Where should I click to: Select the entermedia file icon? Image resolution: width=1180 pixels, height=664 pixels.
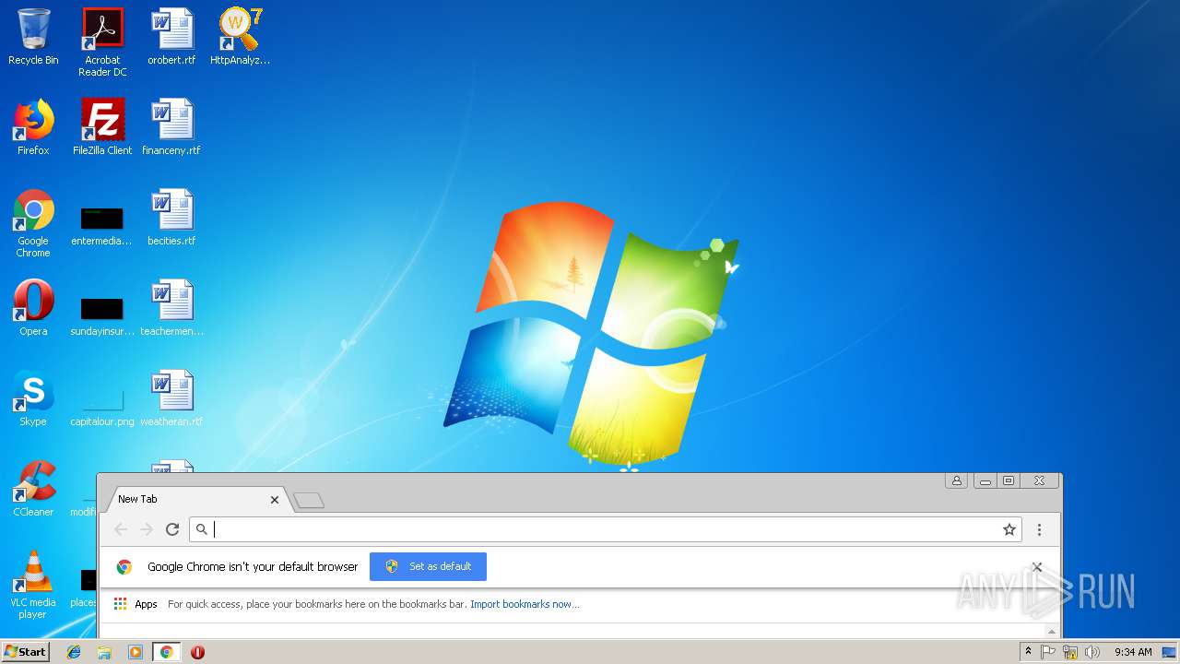[101, 225]
